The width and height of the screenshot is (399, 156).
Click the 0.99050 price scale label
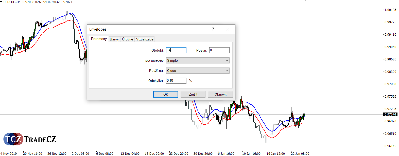390,47
